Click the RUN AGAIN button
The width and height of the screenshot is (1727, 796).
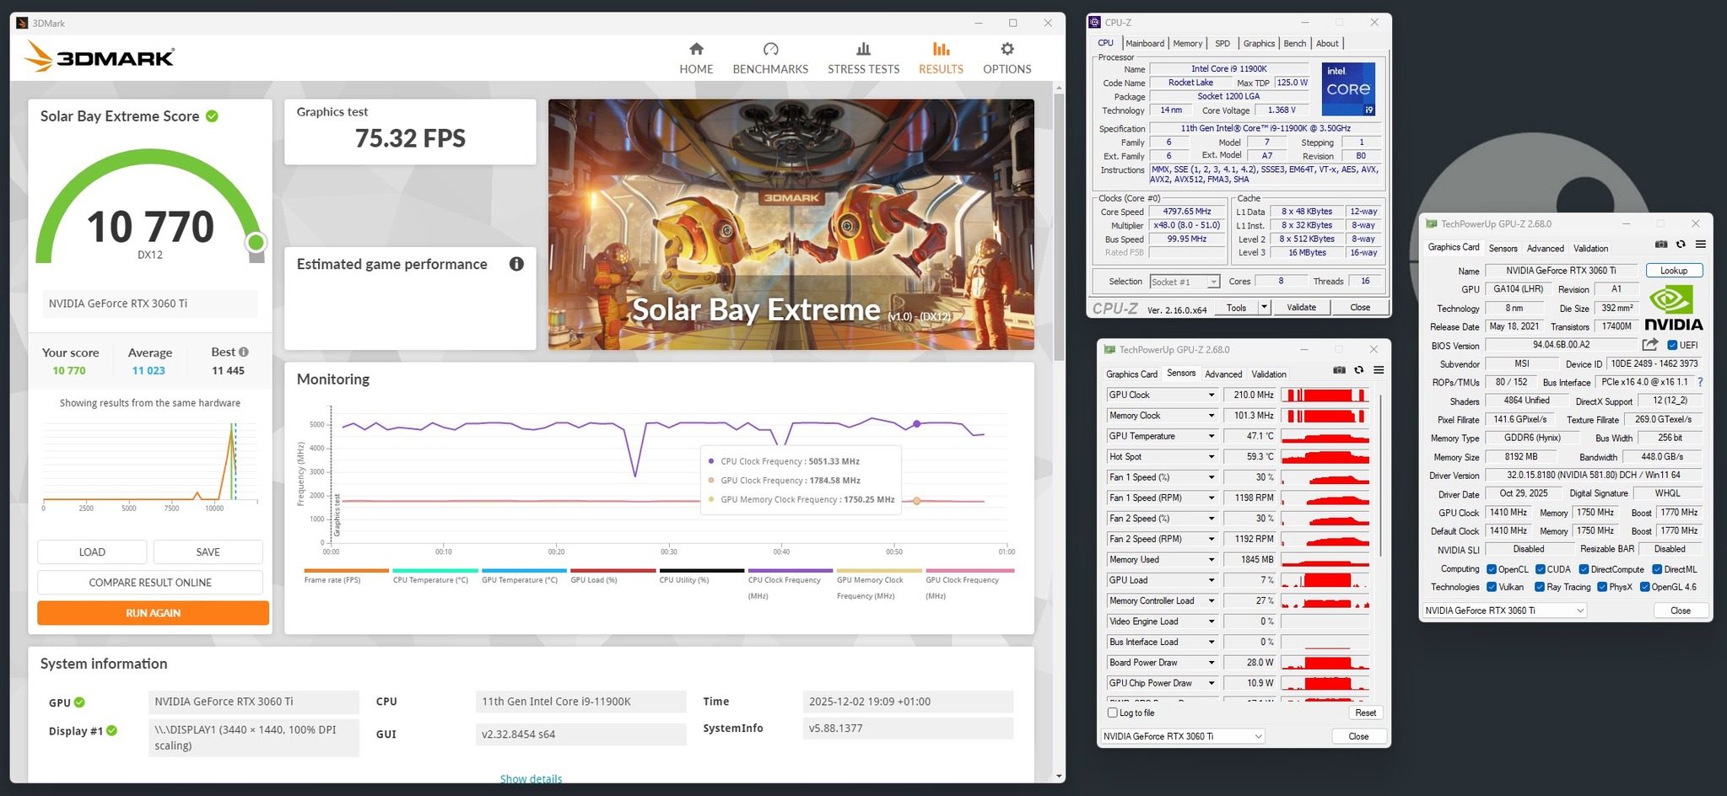pyautogui.click(x=153, y=613)
